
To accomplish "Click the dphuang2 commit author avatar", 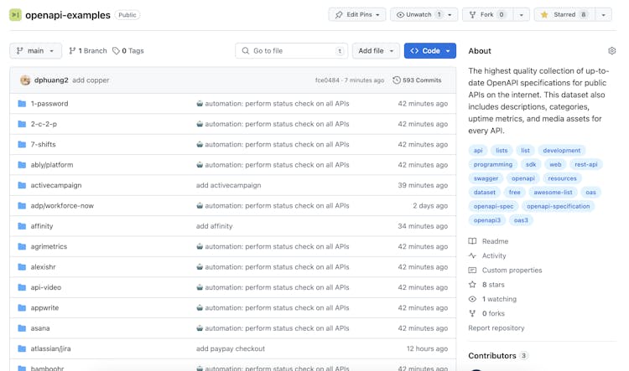I will [25, 80].
